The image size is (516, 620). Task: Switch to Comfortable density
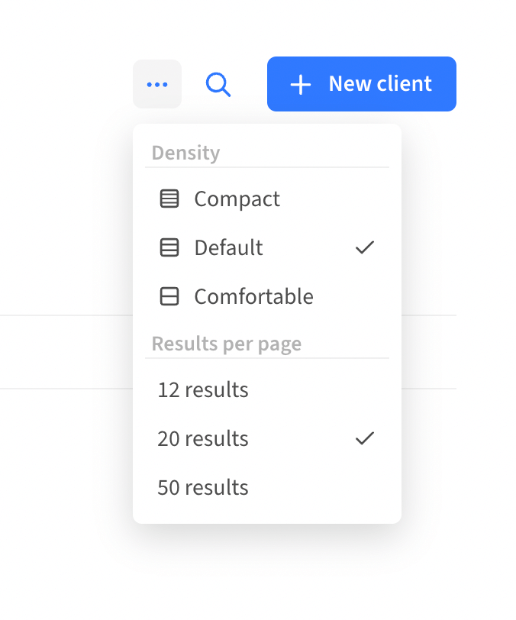coord(253,296)
